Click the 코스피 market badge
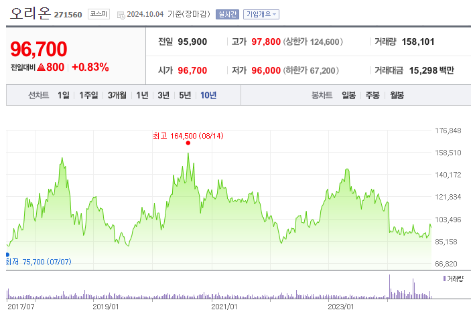 [x=99, y=14]
